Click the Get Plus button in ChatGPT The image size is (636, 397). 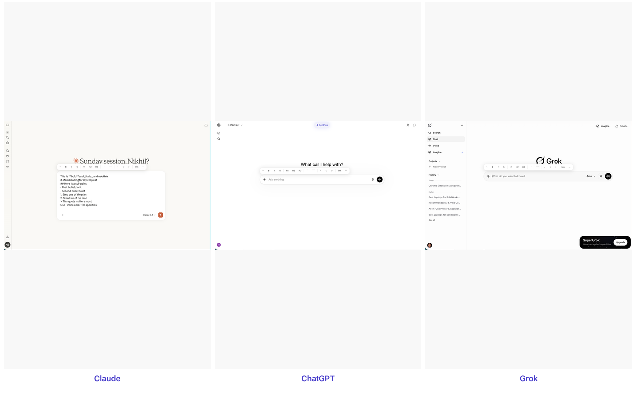321,125
